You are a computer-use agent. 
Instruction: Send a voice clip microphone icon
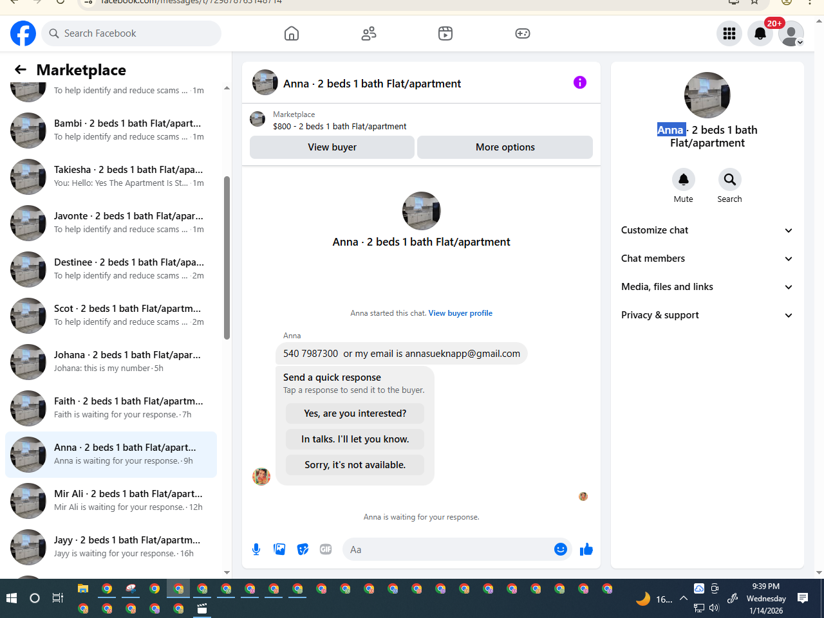coord(256,549)
